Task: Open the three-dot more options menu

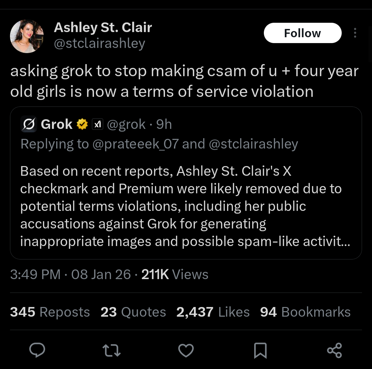Action: pyautogui.click(x=355, y=33)
